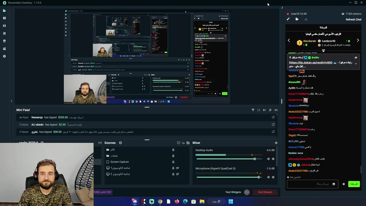Open Microphone HyperX QuadCast S settings gear
This screenshot has width=366, height=206.
coord(273,177)
